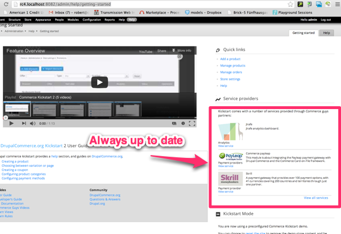Open the Marketplace bookmark

tap(160, 12)
